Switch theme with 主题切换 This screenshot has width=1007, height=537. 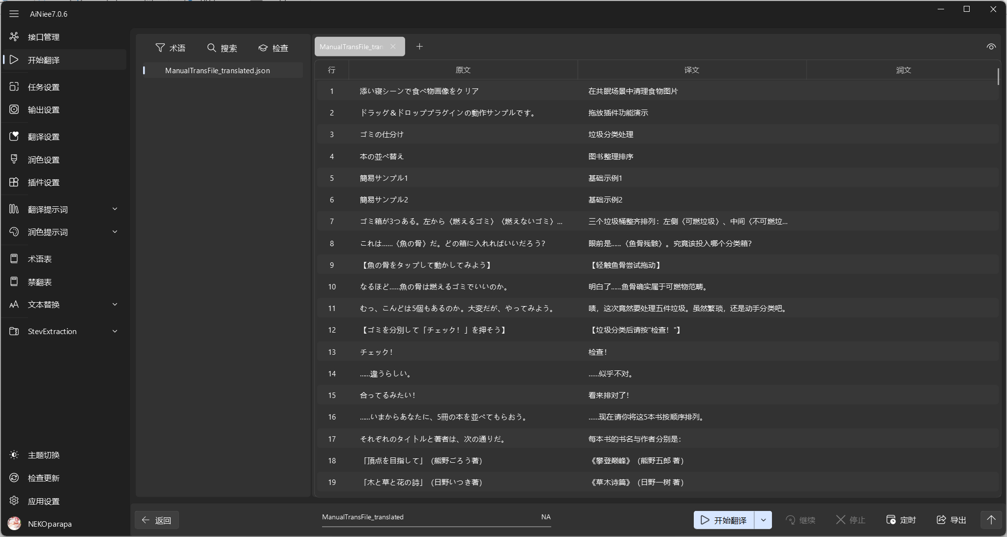(43, 455)
